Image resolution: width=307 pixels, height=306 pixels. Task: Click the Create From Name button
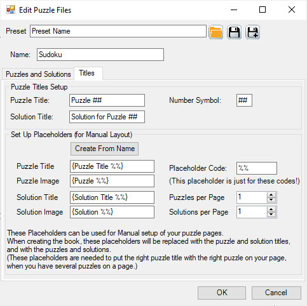click(105, 149)
